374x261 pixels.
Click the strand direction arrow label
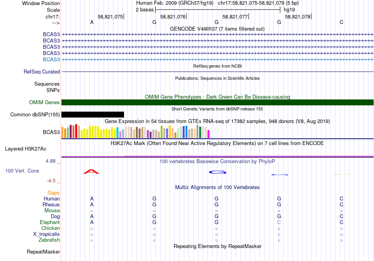[x=56, y=23]
